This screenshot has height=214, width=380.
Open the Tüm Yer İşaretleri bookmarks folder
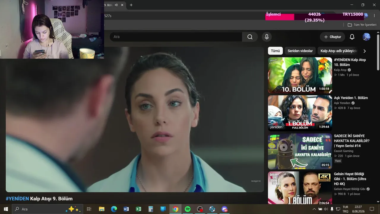pos(362,25)
